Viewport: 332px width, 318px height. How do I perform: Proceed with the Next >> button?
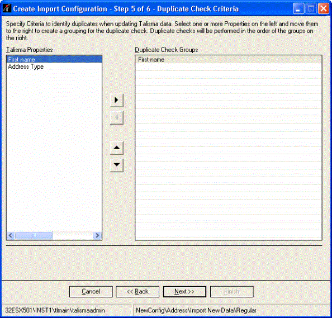pyautogui.click(x=184, y=292)
